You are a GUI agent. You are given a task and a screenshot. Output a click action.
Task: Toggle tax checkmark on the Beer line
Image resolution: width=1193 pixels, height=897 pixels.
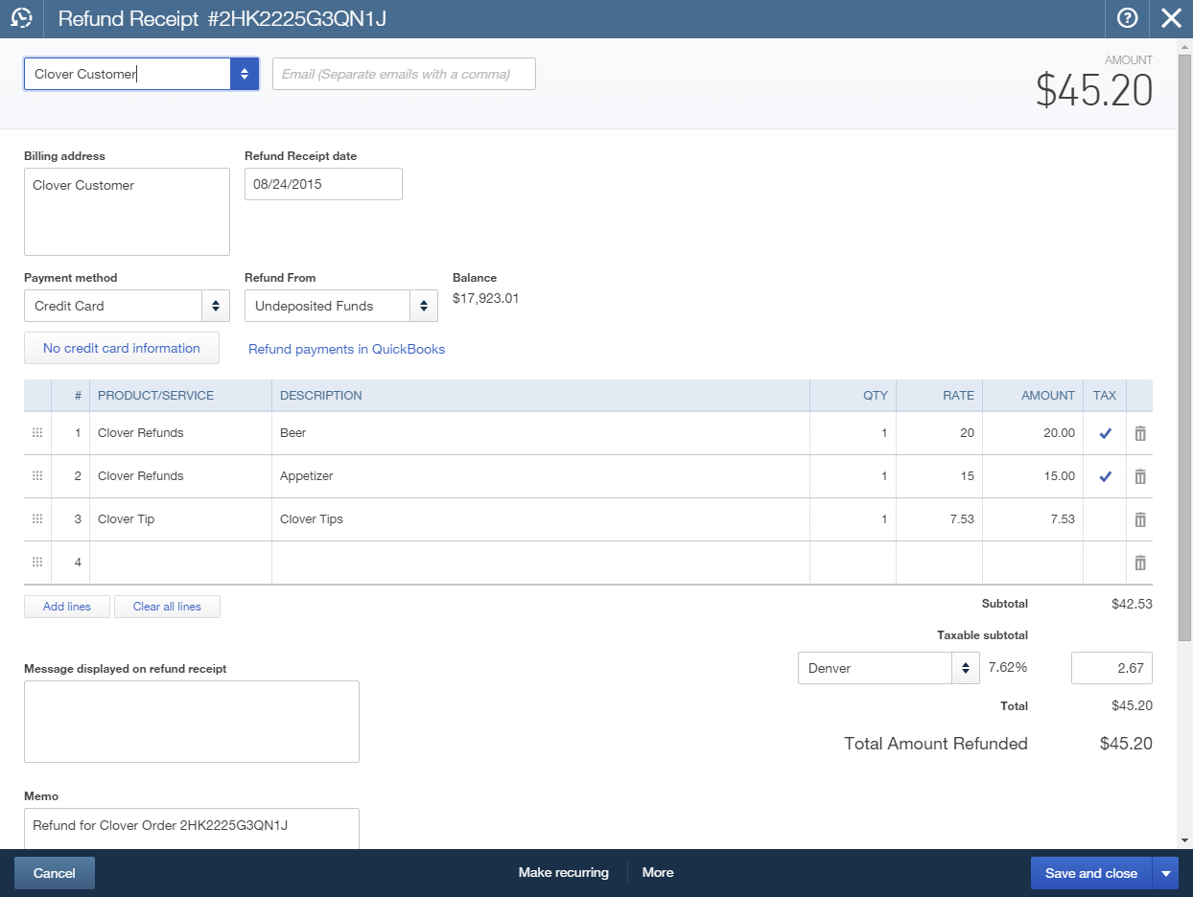[1105, 433]
